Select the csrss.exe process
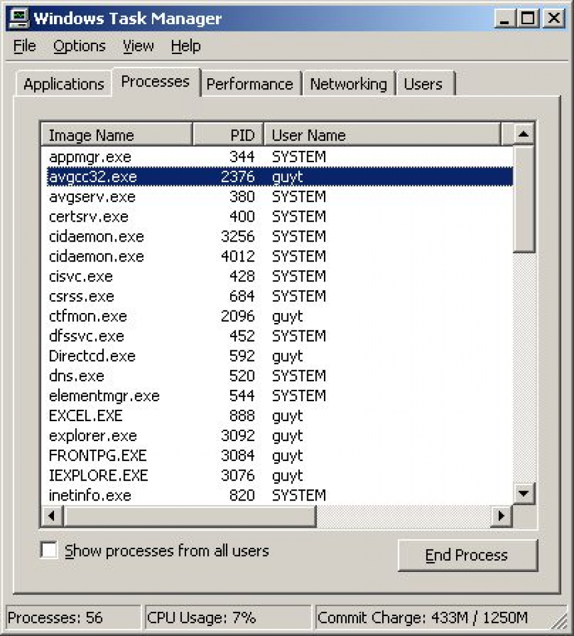 tap(277, 296)
